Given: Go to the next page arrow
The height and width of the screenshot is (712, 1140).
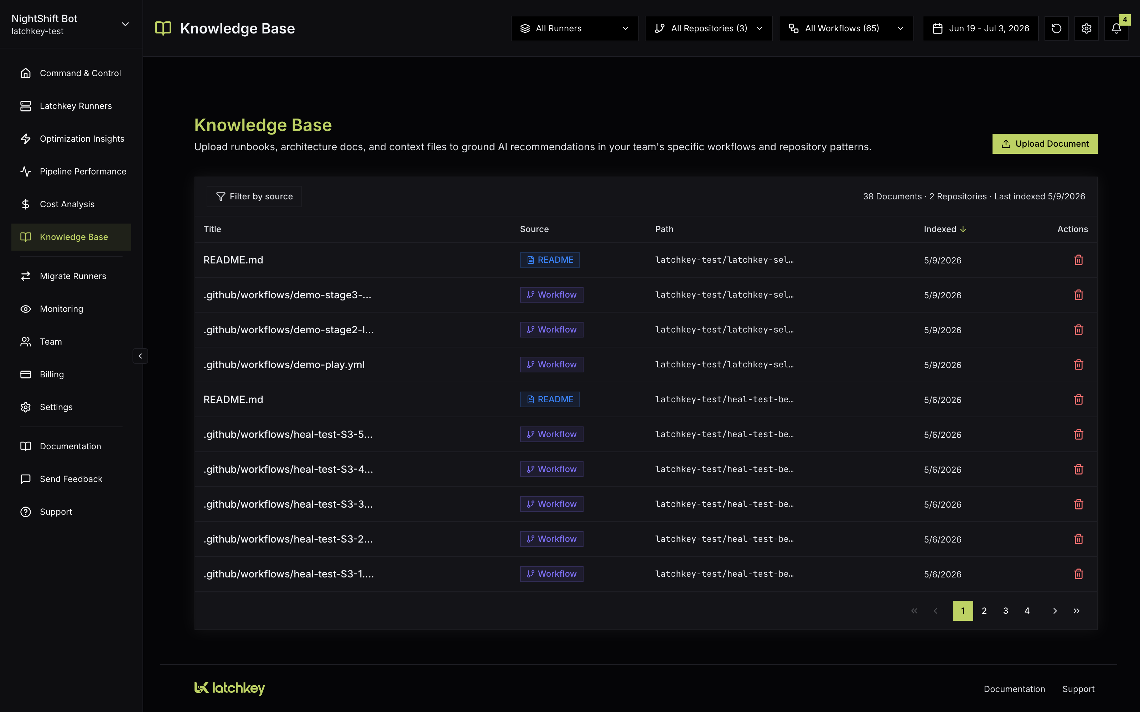Looking at the screenshot, I should [x=1055, y=611].
